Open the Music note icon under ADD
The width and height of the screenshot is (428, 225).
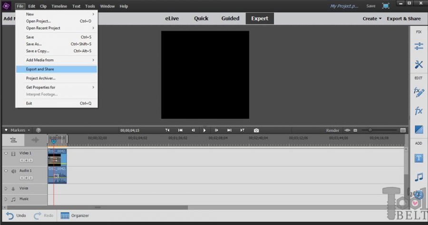[x=418, y=177]
